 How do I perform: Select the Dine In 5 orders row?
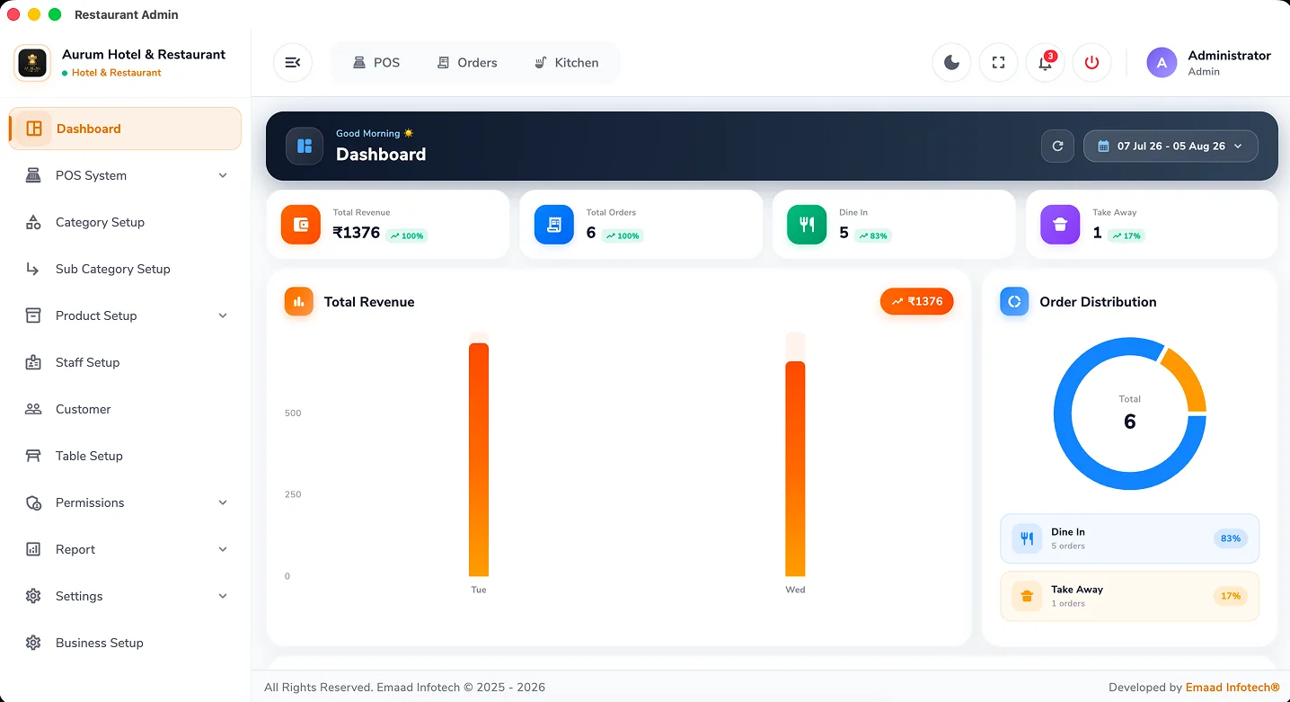click(1129, 538)
